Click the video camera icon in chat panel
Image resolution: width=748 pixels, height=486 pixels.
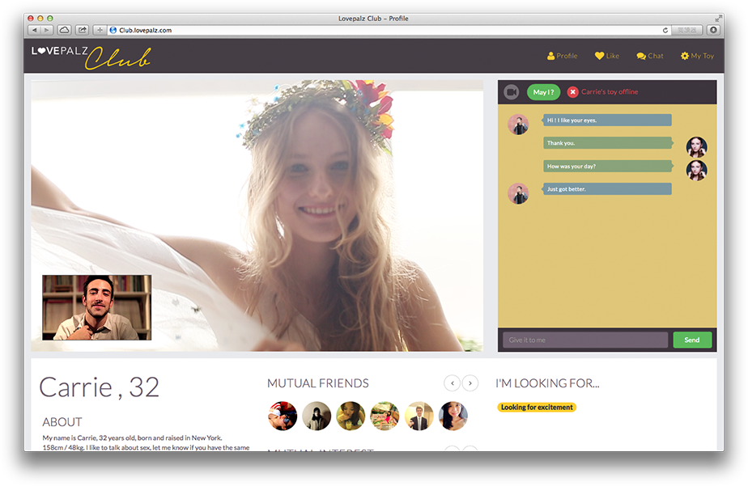click(x=511, y=92)
